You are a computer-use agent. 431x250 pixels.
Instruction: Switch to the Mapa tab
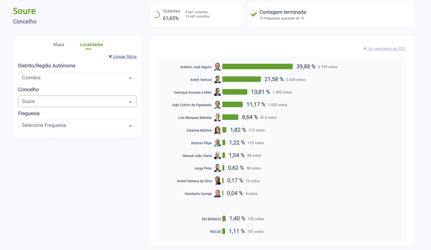tap(59, 45)
